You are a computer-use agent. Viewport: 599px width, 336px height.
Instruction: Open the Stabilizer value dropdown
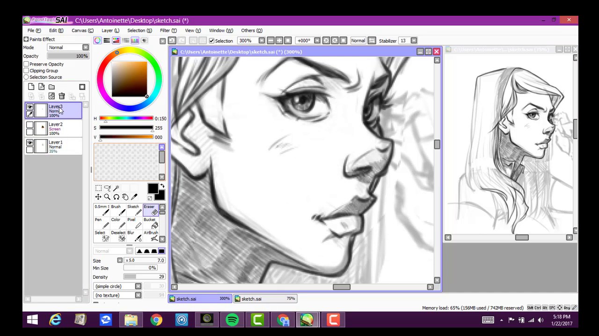pos(414,41)
